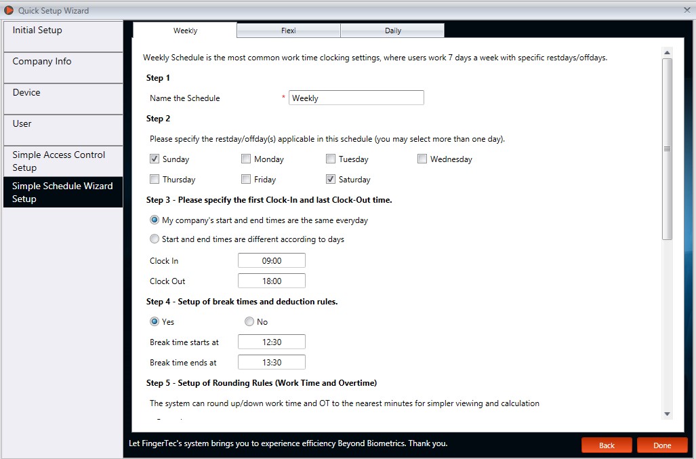Screen dimensions: 696x459
Task: Select No for break times
Action: point(249,321)
